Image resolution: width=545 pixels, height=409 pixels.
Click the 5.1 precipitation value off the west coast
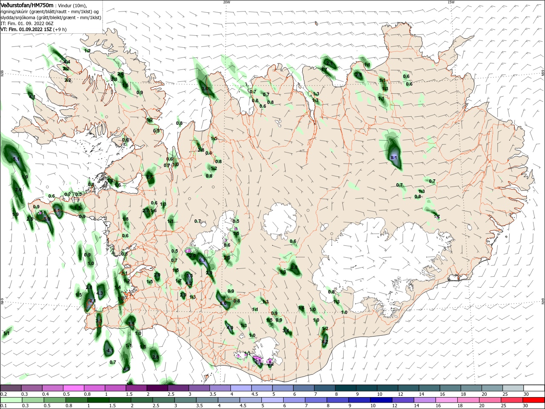17,159
